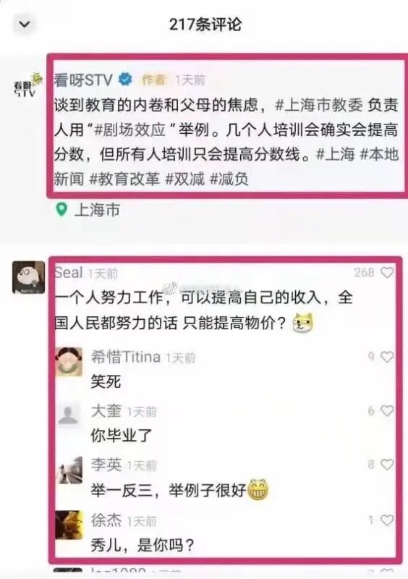Open the #双减 hashtag
This screenshot has height=579, width=408.
tap(184, 179)
